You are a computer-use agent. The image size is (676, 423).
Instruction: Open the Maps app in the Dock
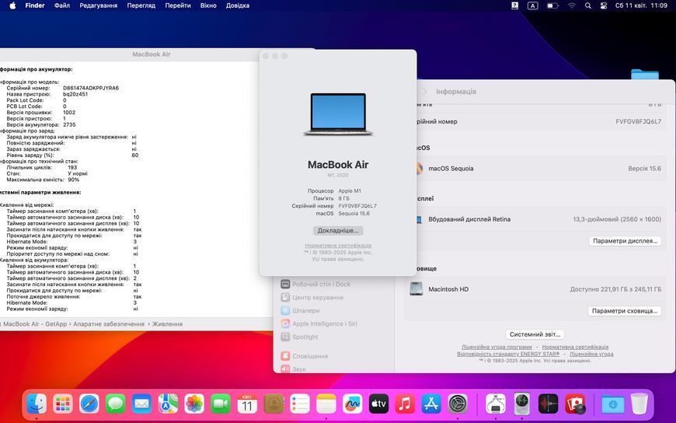pyautogui.click(x=168, y=404)
